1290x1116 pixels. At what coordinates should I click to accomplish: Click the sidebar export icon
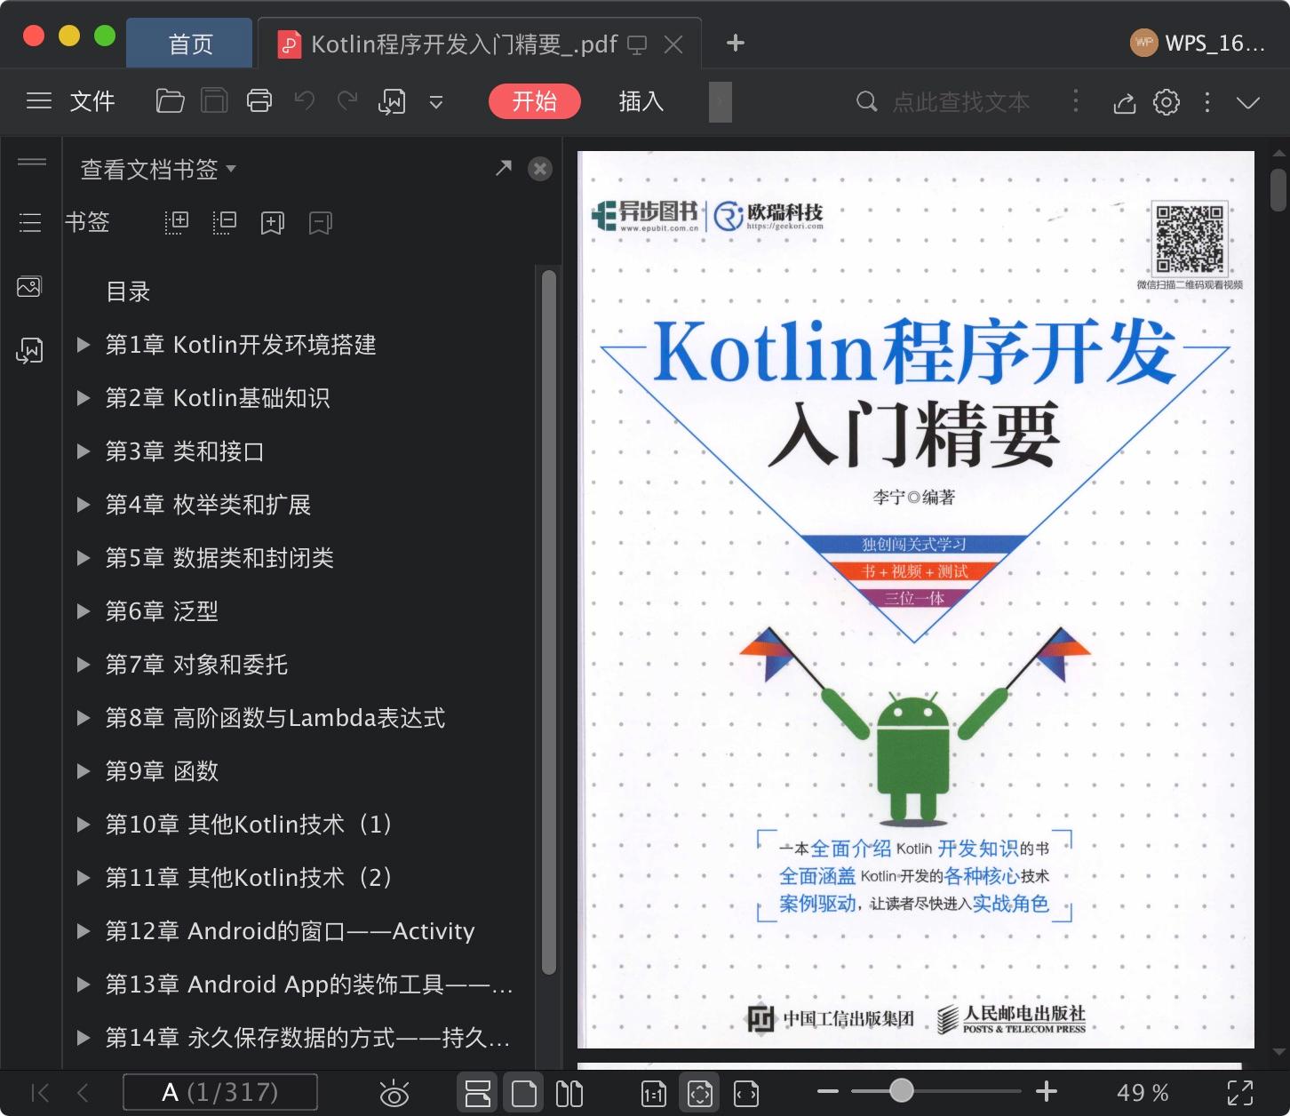(x=29, y=351)
